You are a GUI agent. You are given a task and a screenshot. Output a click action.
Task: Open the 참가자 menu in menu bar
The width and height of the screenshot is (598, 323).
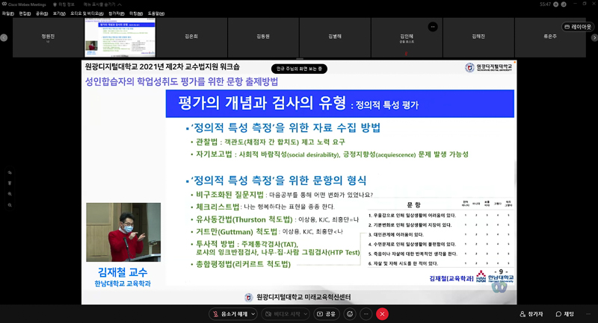(x=117, y=13)
